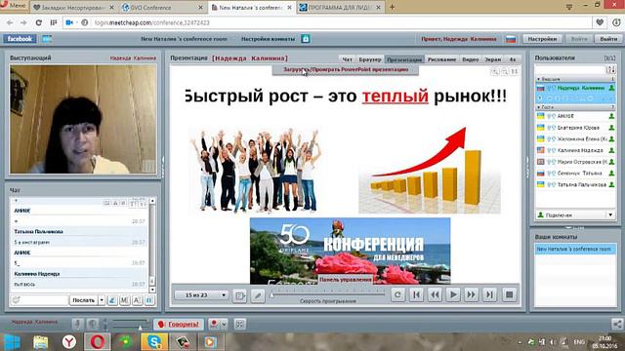Screen dimensions: 625x351
Task: Click the emoticon icon in chat input
Action: [x=16, y=300]
